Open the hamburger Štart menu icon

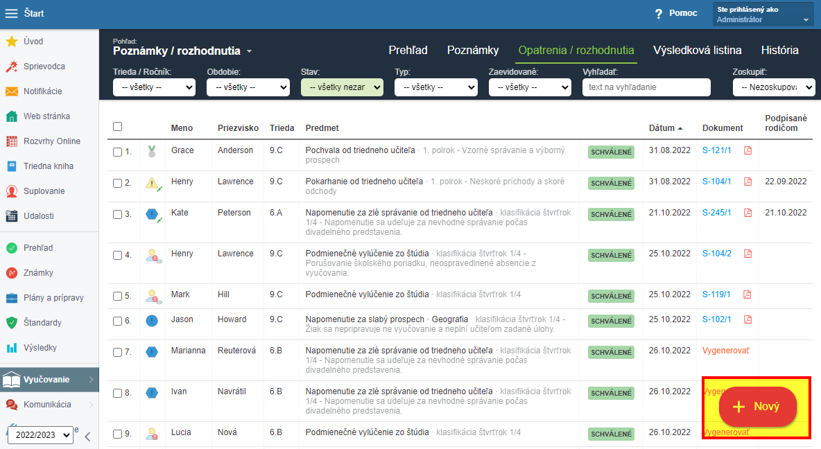click(12, 14)
